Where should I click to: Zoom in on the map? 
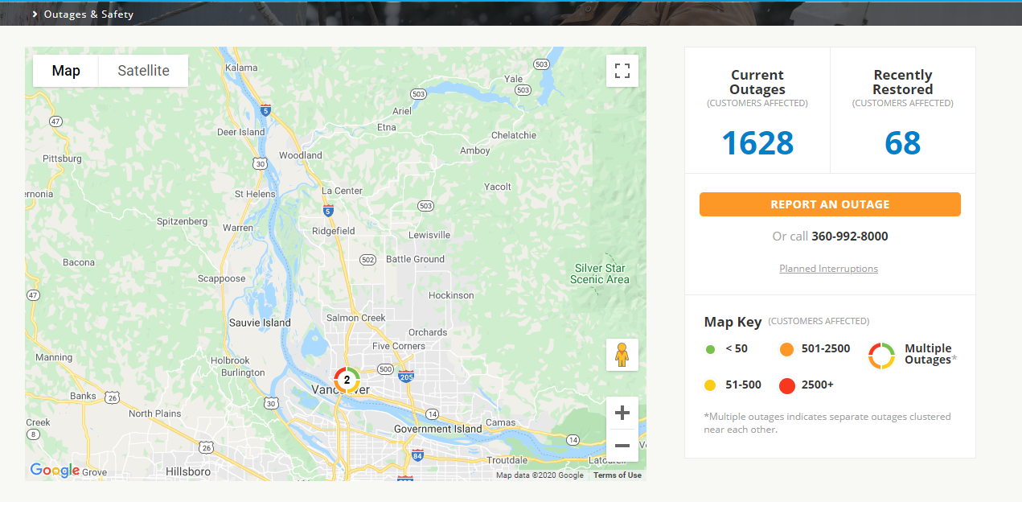(x=622, y=413)
